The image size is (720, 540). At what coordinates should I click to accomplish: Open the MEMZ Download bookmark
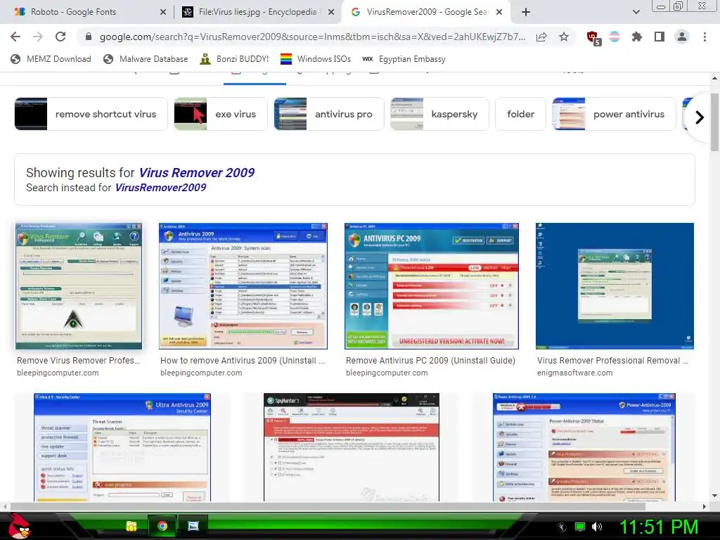tap(51, 59)
